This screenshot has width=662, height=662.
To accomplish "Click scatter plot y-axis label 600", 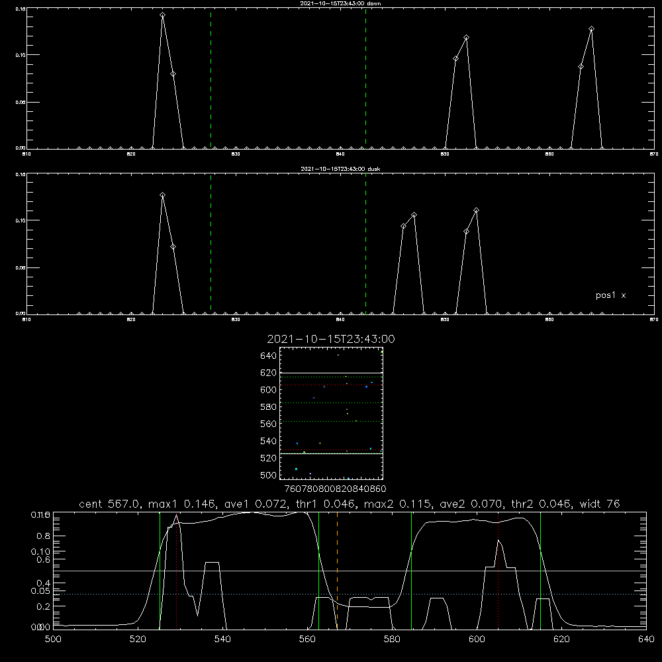I will point(269,390).
